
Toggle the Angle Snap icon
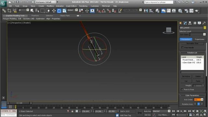coord(104,11)
